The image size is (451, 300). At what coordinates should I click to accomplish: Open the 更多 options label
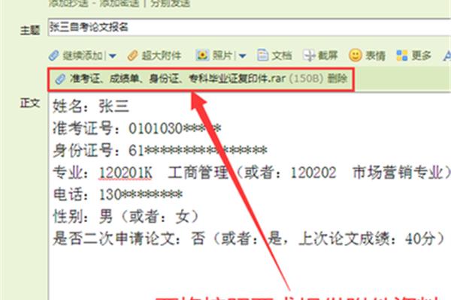421,55
